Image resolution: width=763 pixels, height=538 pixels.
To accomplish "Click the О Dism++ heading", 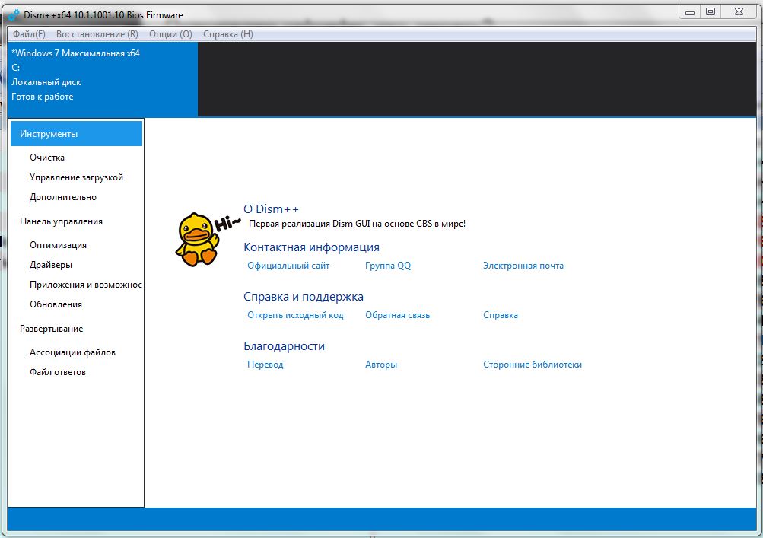I will coord(271,209).
